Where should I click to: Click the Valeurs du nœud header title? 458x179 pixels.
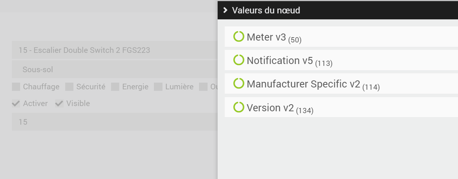click(x=266, y=10)
